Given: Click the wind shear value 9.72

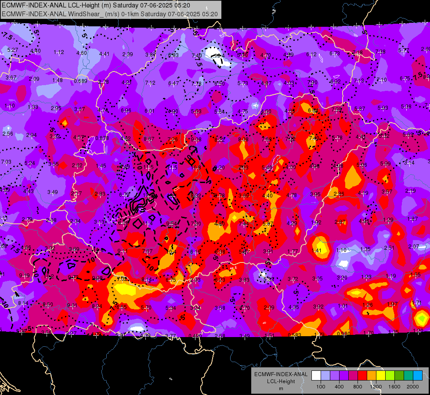Looking at the screenshot, I should point(73,277).
